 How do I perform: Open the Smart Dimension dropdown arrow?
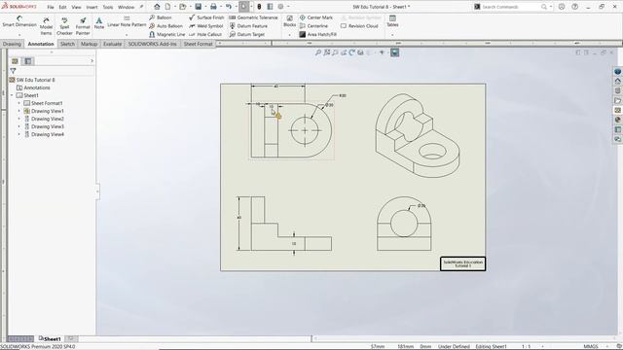(x=19, y=35)
